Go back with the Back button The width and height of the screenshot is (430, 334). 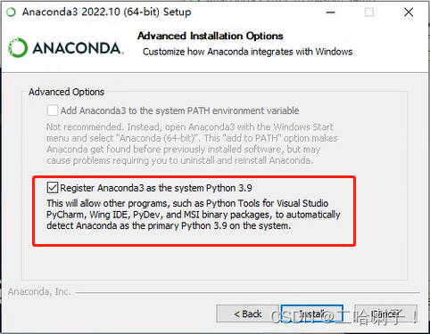(247, 314)
